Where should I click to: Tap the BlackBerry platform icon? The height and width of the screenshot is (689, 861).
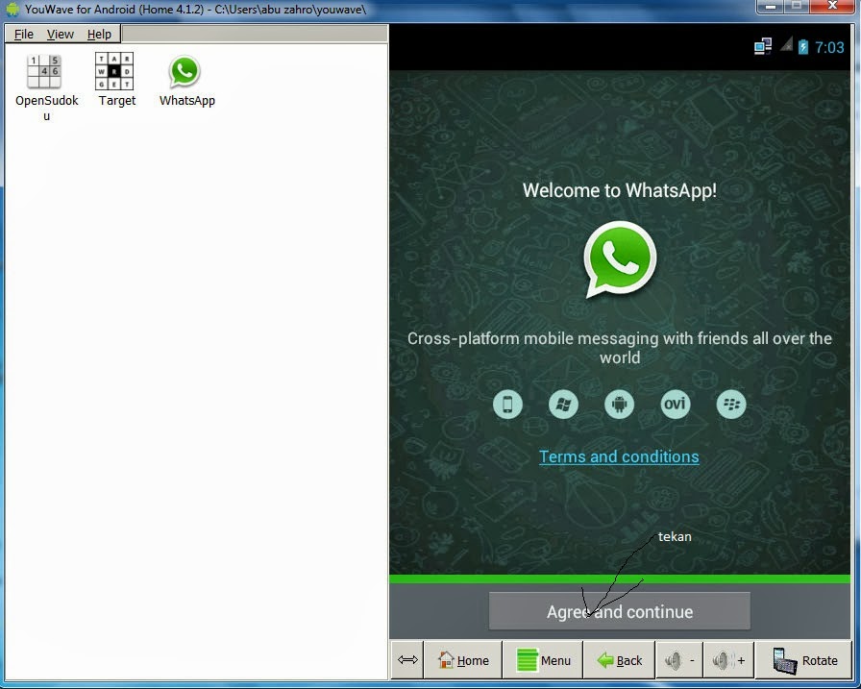point(731,405)
